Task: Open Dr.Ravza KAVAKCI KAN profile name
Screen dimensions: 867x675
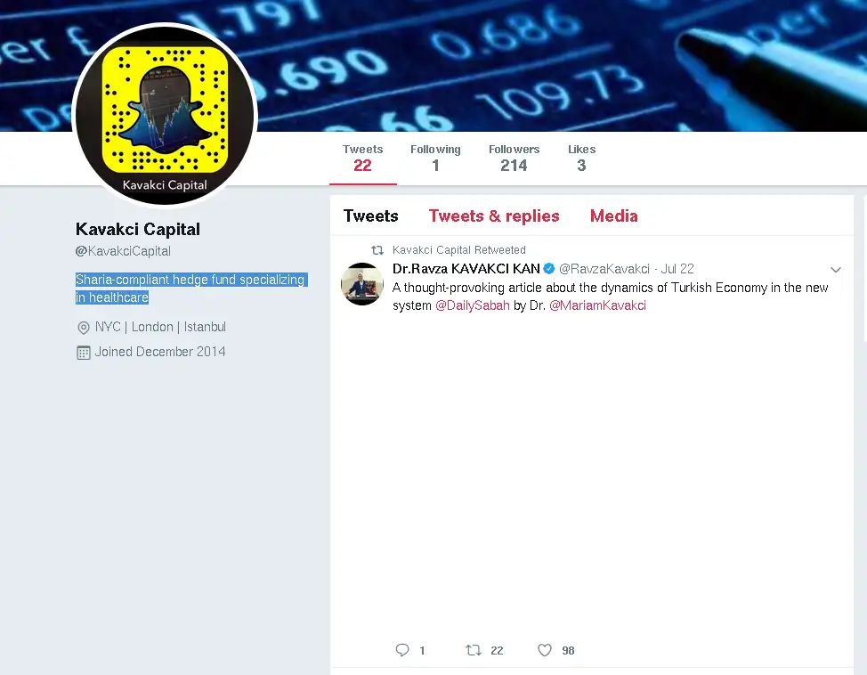Action: click(466, 268)
